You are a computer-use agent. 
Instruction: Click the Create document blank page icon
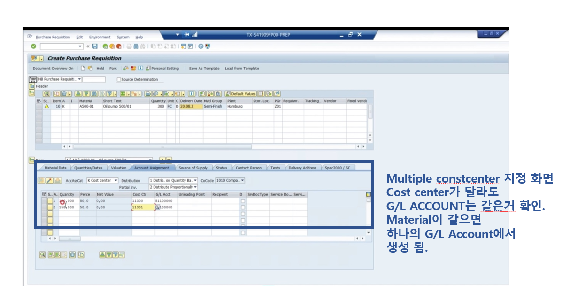(83, 68)
